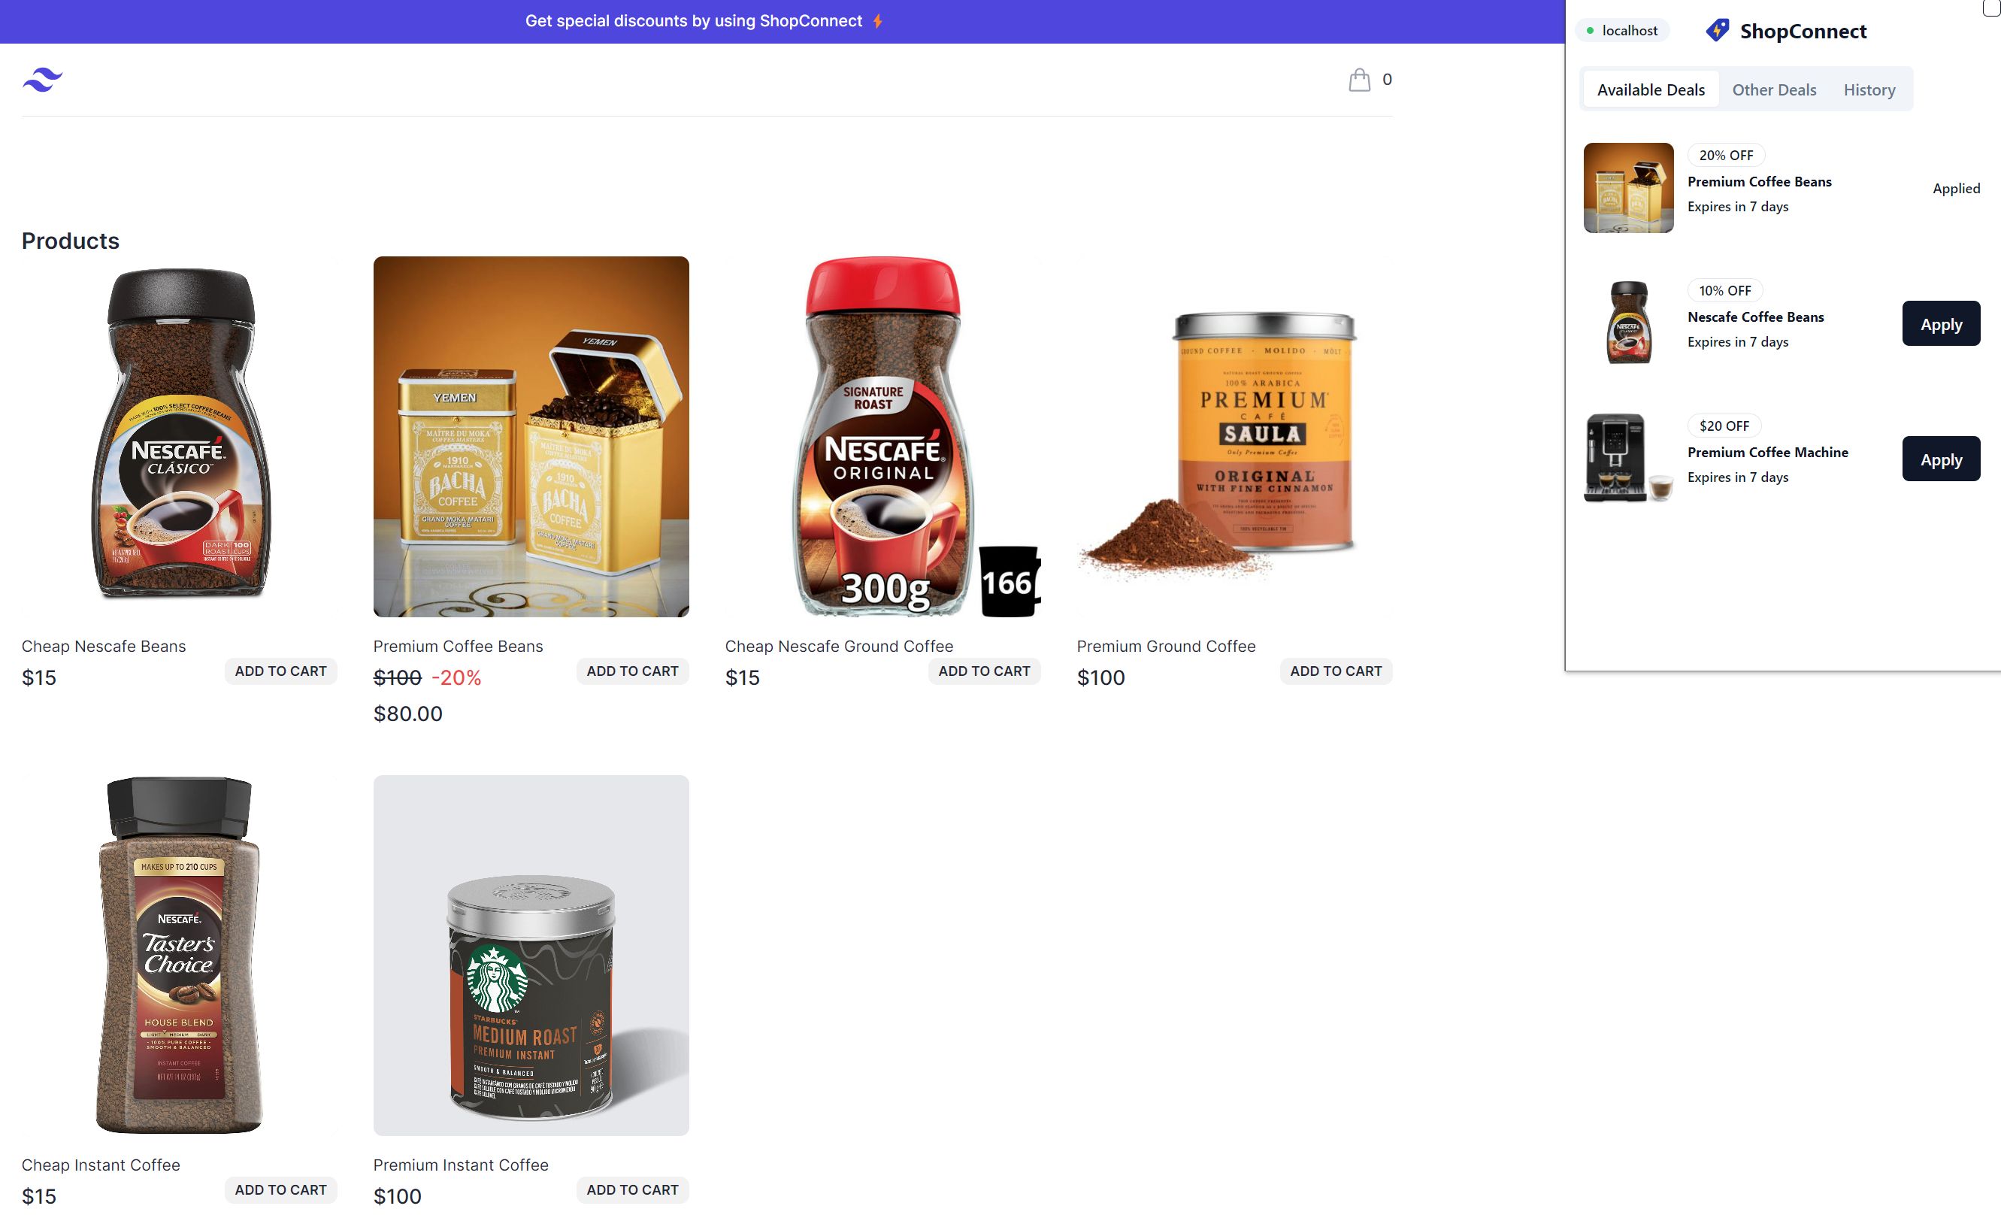Click the ShopConnect logo icon
Screen dimensions: 2001x1218
coord(1715,29)
